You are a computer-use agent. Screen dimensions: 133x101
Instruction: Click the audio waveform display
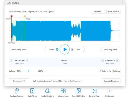point(65,31)
